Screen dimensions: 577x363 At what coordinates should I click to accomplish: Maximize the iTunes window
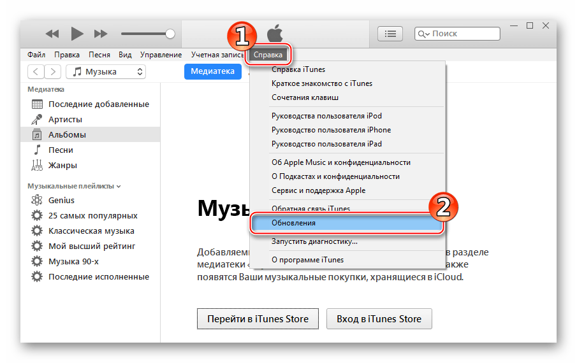pos(530,25)
